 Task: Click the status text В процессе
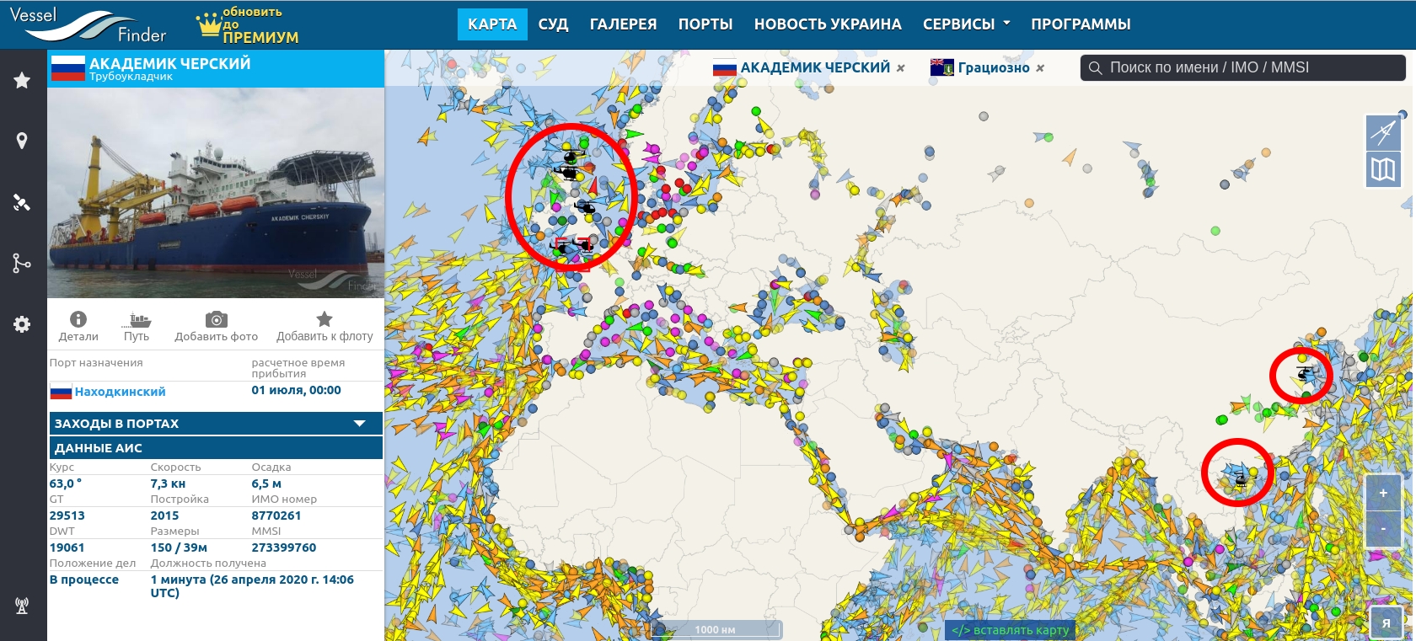pos(83,580)
